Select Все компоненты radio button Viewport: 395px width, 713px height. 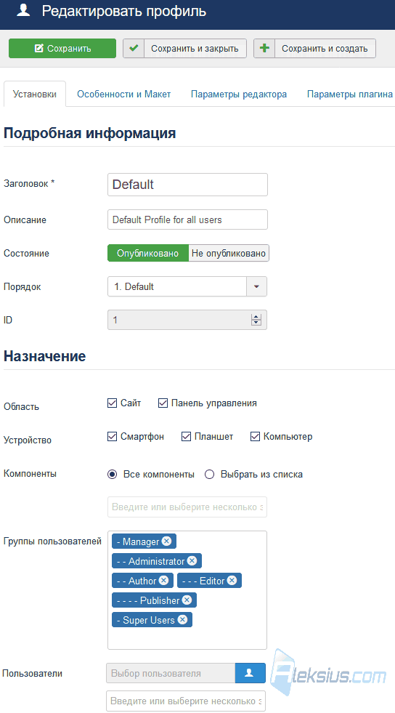tap(112, 475)
